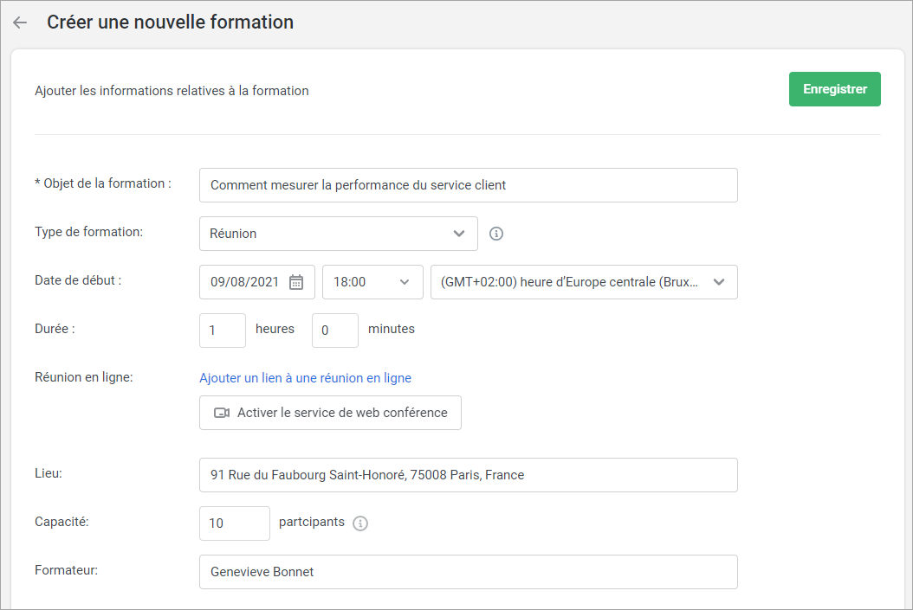The width and height of the screenshot is (913, 610).
Task: Click Activer le service de web conférence
Action: point(330,413)
